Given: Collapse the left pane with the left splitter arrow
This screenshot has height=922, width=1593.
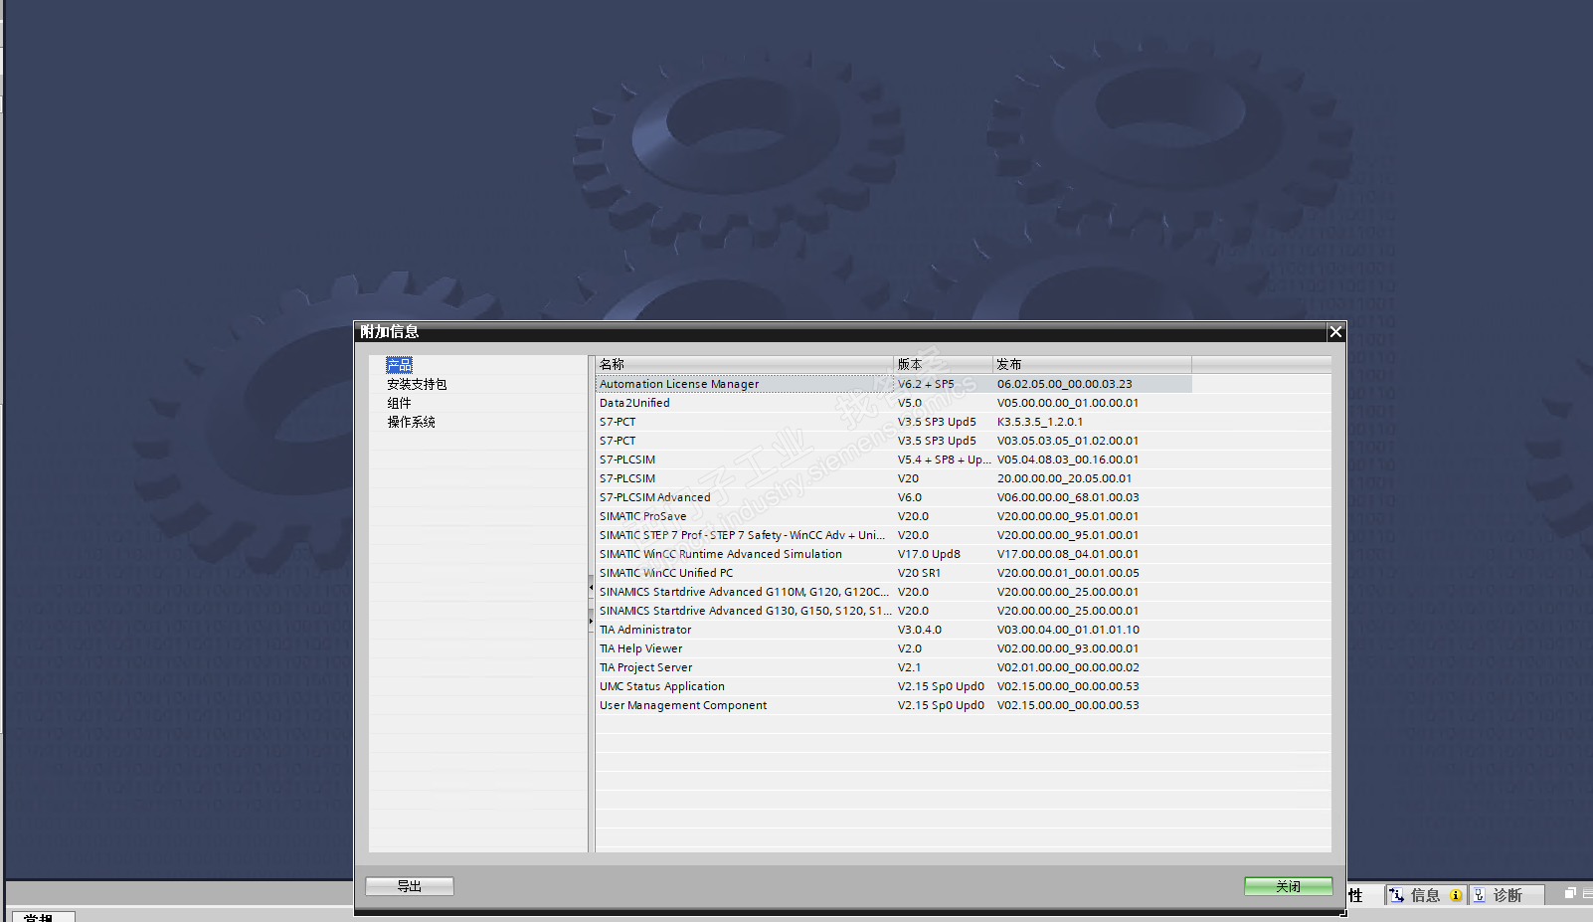Looking at the screenshot, I should [591, 589].
